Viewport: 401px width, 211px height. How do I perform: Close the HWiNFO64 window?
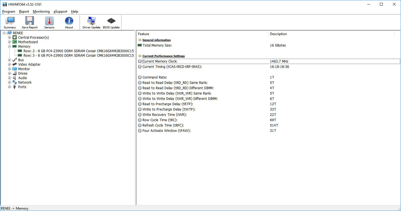click(394, 4)
